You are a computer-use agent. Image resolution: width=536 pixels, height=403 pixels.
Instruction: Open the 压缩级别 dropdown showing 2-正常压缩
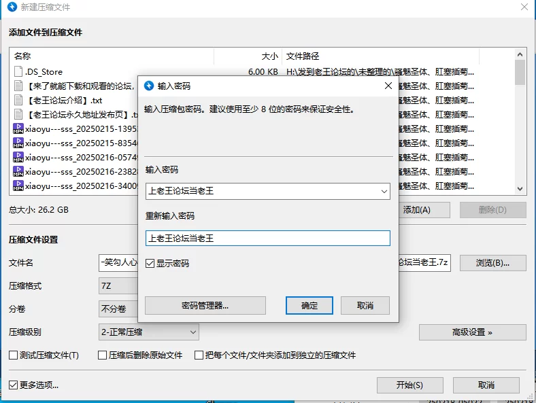[x=149, y=332]
